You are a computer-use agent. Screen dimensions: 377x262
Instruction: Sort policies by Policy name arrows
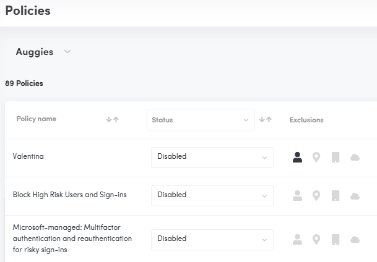112,119
